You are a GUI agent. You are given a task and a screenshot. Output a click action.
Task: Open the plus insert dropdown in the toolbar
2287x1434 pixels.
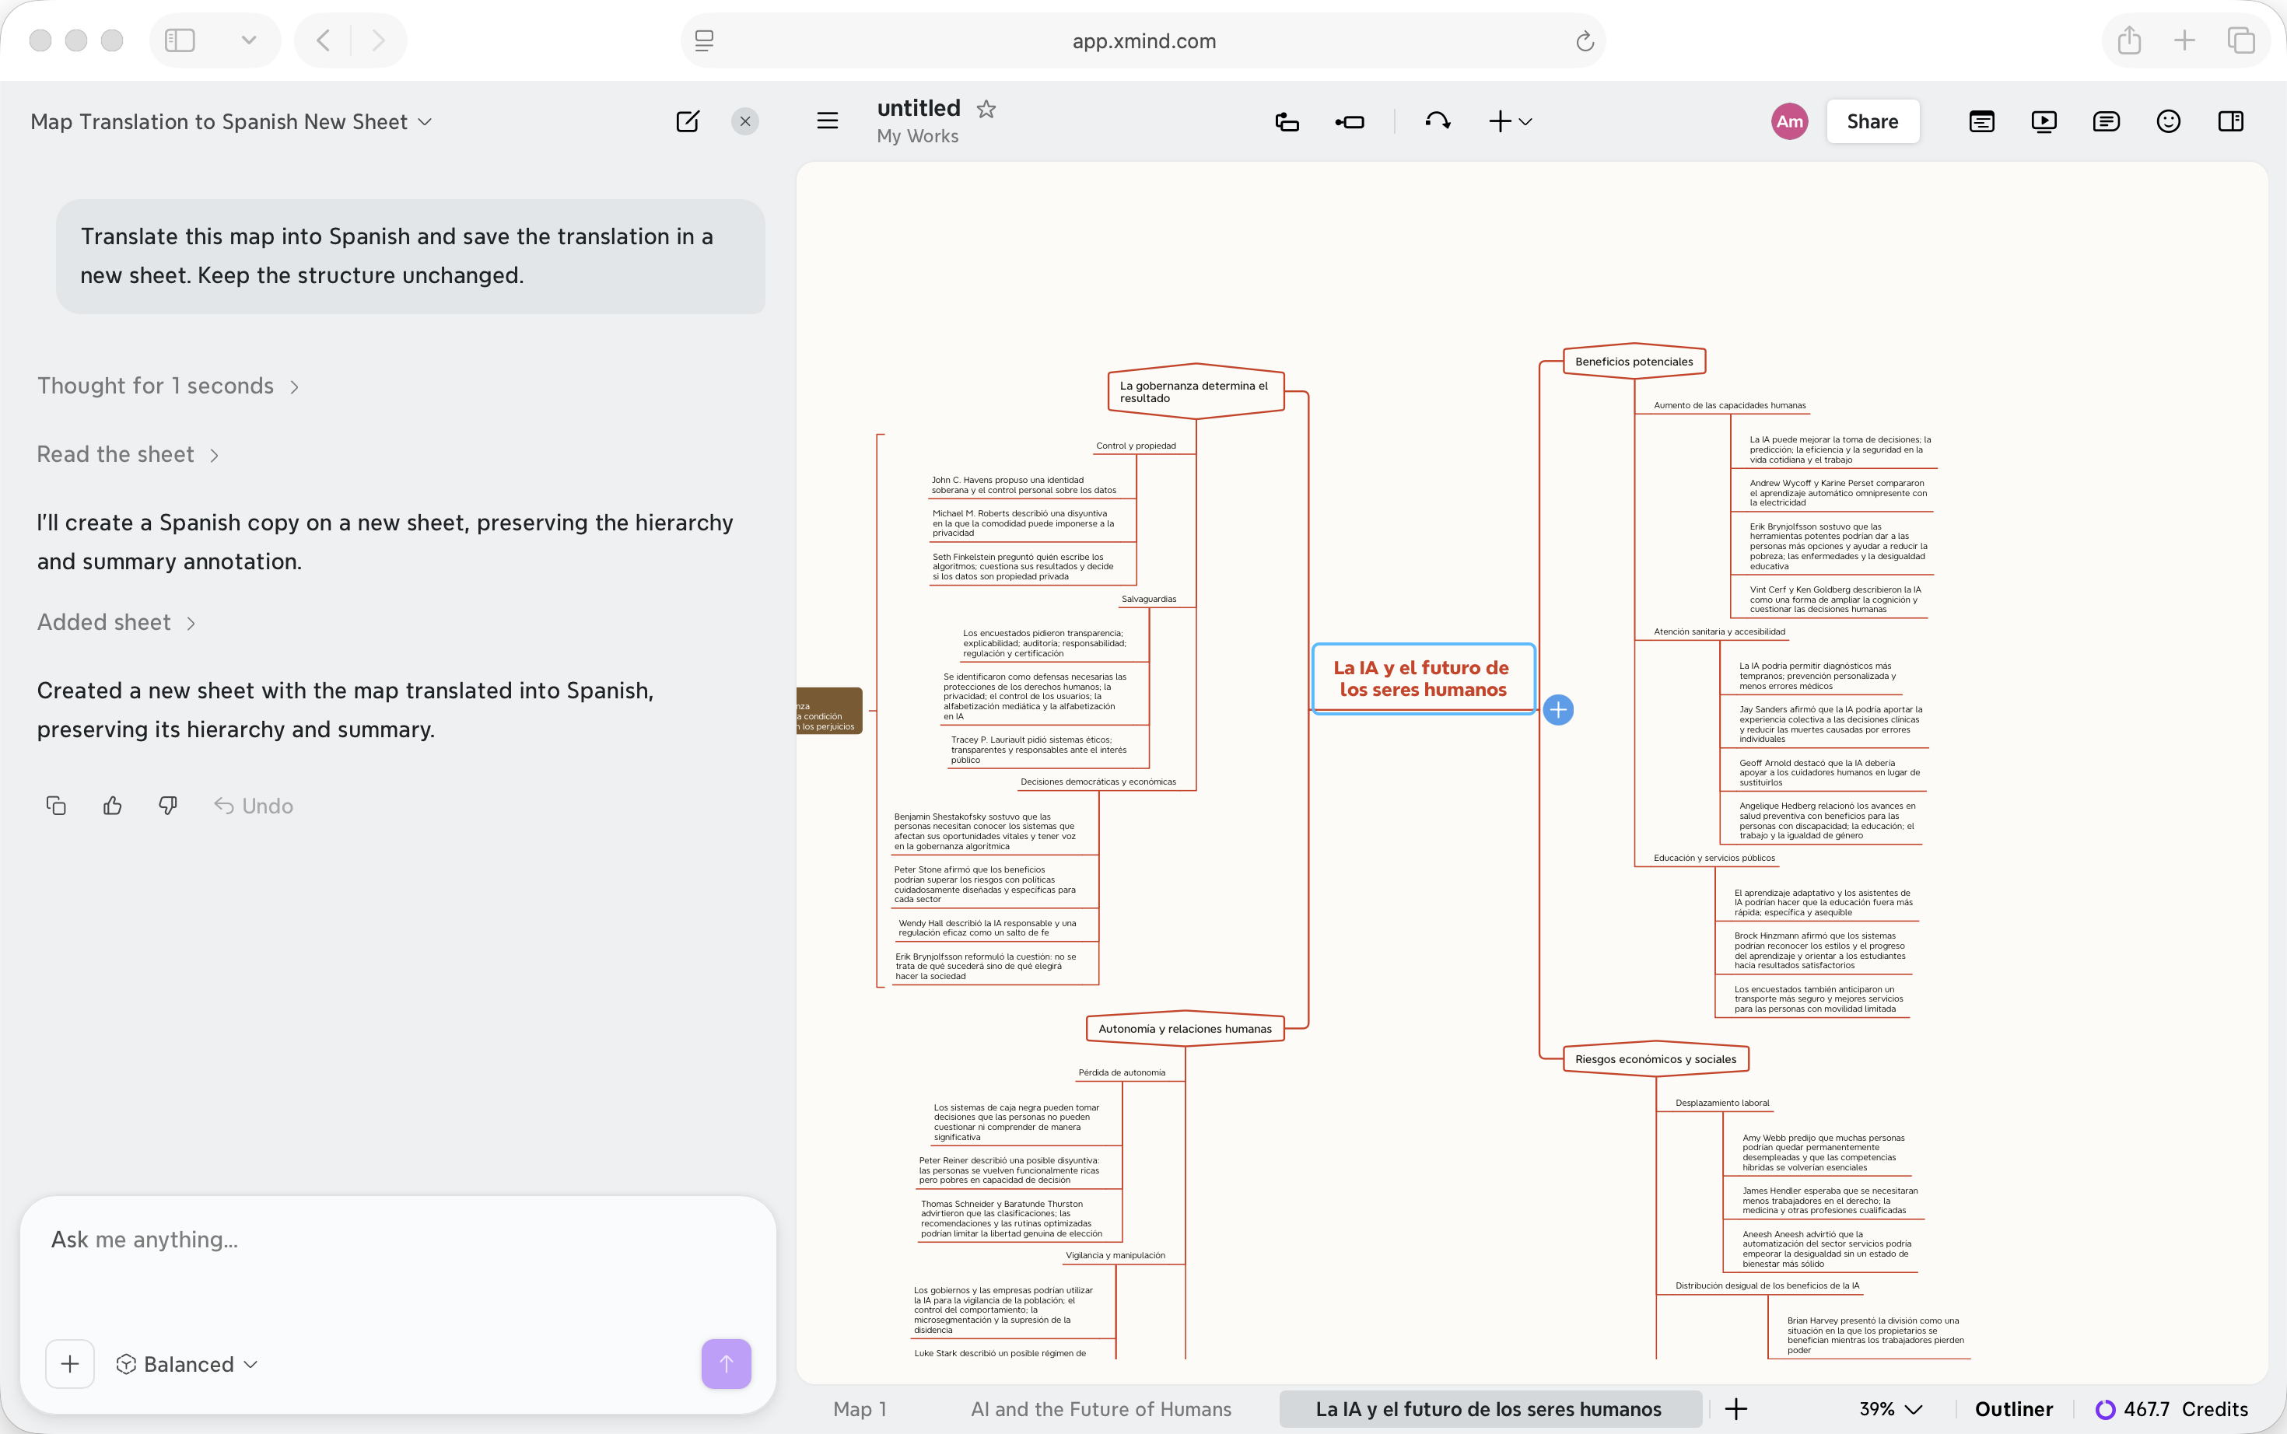click(x=1510, y=121)
